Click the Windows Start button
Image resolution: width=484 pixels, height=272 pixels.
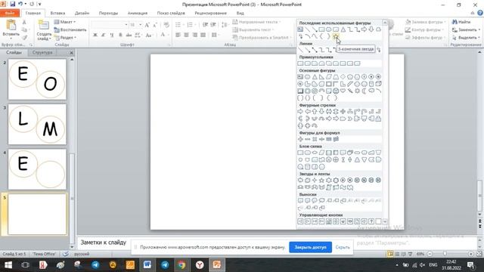pyautogui.click(x=8, y=264)
